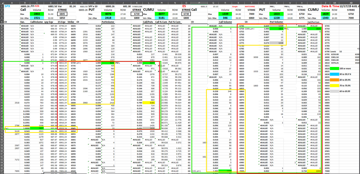This screenshot has height=174, width=360.
Task: Select green 1823 ES put max in row 3
Action: (x=277, y=14)
